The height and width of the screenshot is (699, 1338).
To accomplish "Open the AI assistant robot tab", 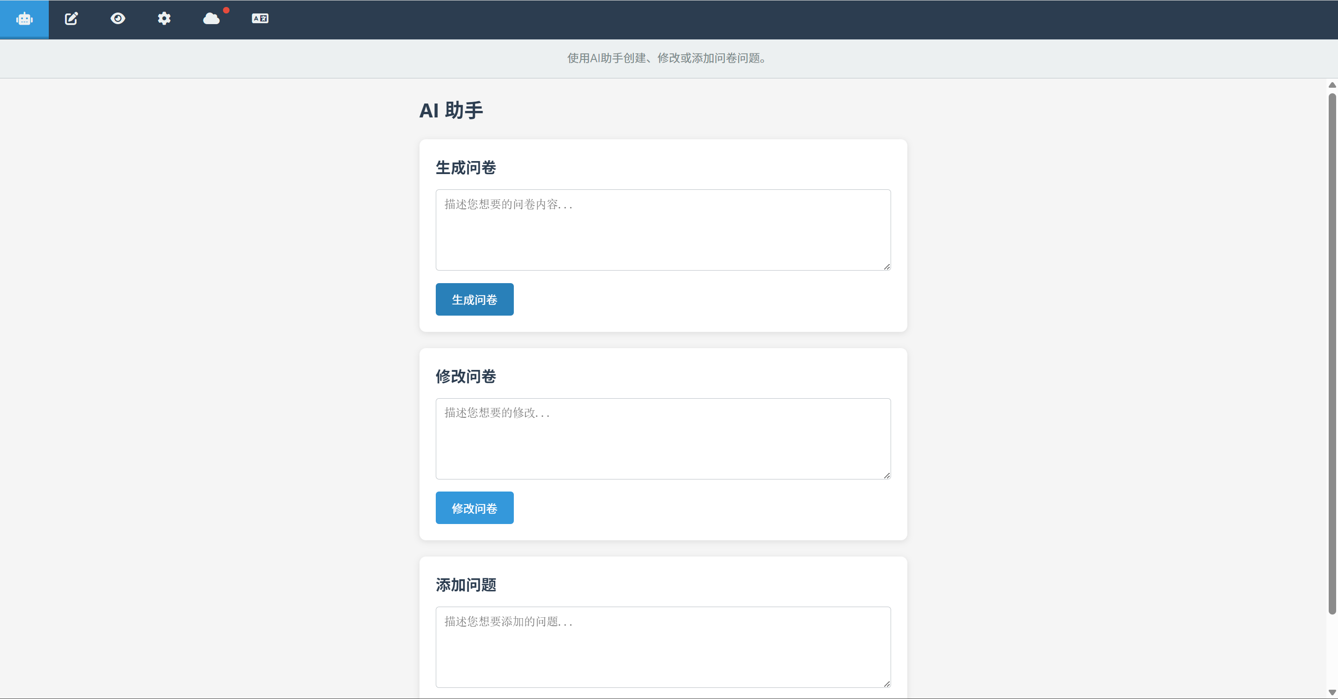I will pos(25,19).
